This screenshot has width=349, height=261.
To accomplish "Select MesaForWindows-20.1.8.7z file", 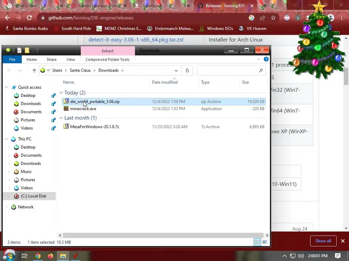I will [x=164, y=127].
